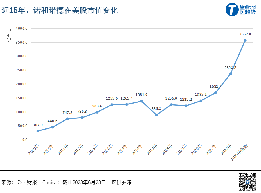Select the 2015年 data point marker

(127, 104)
